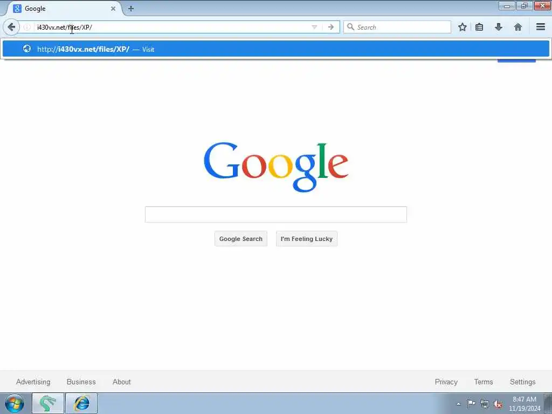Screen dimensions: 552x414
Task: Click the Google logo
Action: 276,167
